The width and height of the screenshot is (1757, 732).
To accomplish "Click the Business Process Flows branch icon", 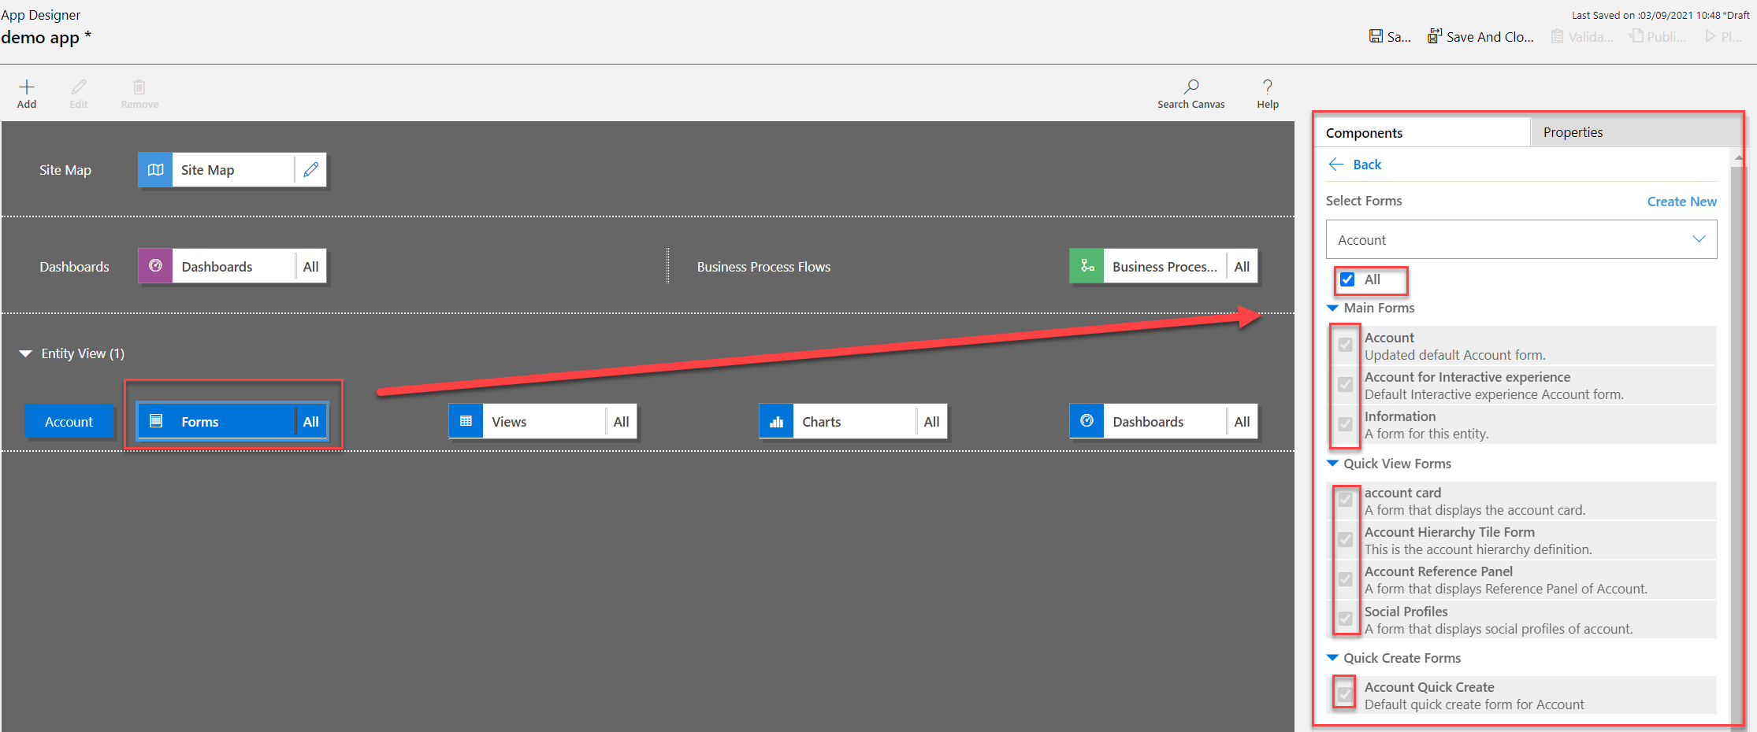I will coord(1087,266).
